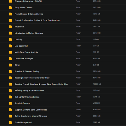This screenshot has width=126, height=126.
Task: Click the Premium & Discount Pricing folder icon
Action: click(x=11, y=72)
